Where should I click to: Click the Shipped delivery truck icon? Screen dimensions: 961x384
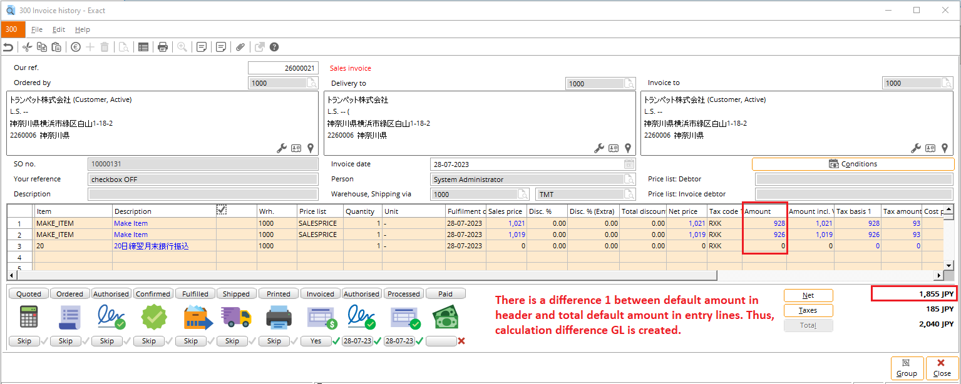tap(236, 317)
